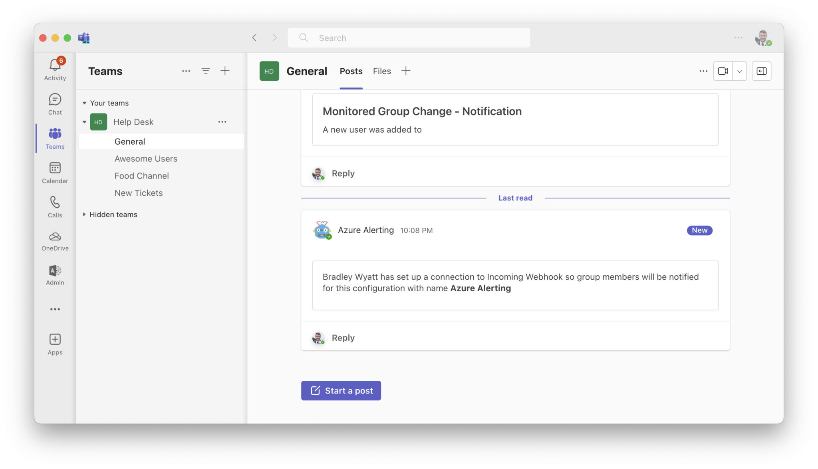Image resolution: width=818 pixels, height=469 pixels.
Task: Collapse the Your teams section
Action: (84, 103)
